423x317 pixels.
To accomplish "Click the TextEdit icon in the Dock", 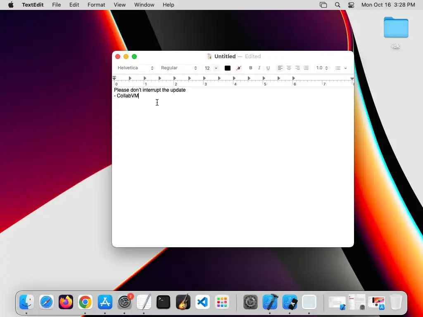I will pos(144,302).
